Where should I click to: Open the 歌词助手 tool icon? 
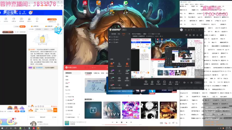coord(127,79)
